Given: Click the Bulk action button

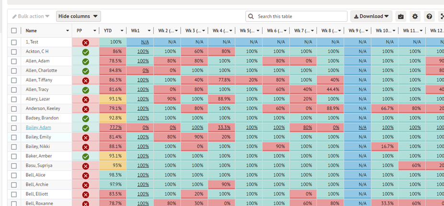Looking at the screenshot, I should point(31,16).
